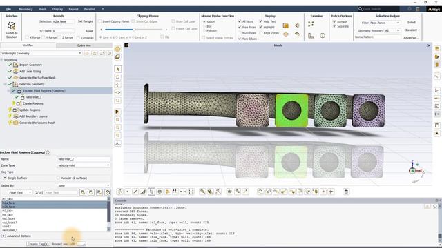The height and width of the screenshot is (248, 442).
Task: Click the fit-to-window icon in bottom toolbar
Action: coord(191,192)
